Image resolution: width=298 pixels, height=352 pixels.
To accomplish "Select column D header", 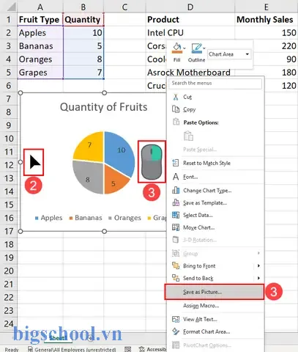I will (x=190, y=7).
